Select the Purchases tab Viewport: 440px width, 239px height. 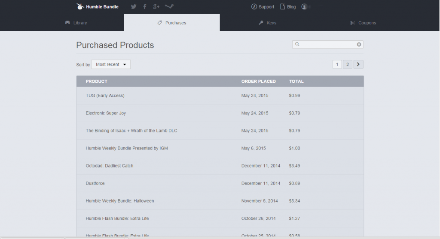[172, 23]
